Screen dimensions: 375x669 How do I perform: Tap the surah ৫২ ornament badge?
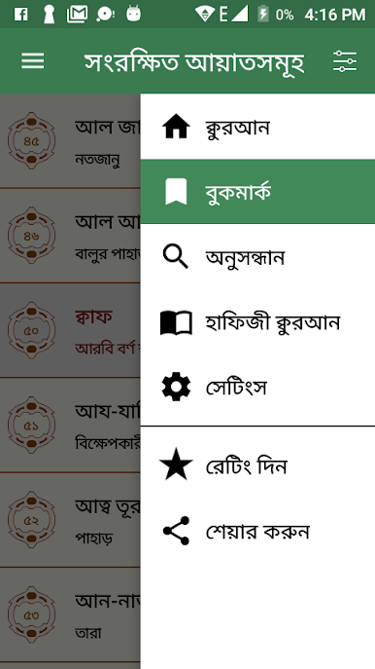(x=31, y=520)
